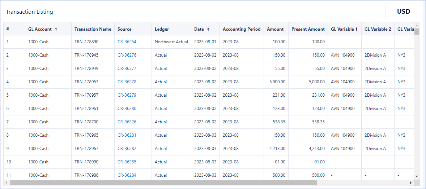This screenshot has height=189, width=426.
Task: Open the CR-36278 source link
Action: pos(127,82)
